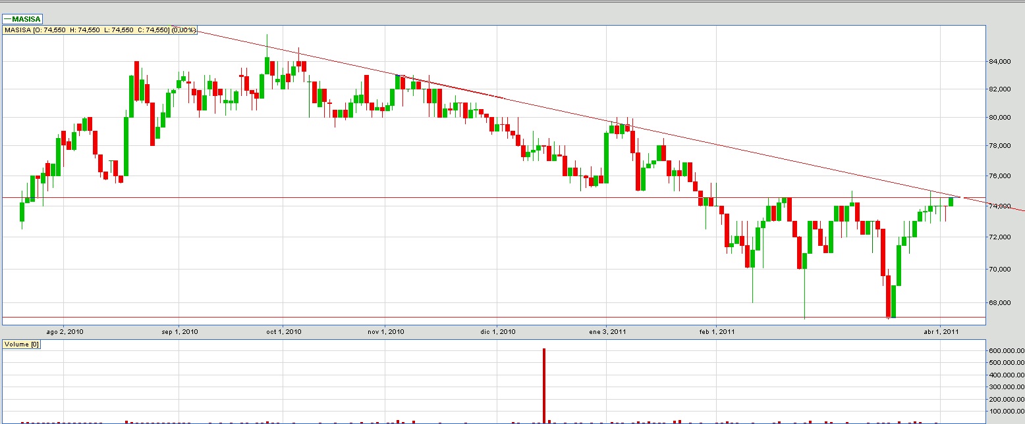Click the 'feb 1, 2011' date label
This screenshot has width=1025, height=424.
(x=715, y=332)
